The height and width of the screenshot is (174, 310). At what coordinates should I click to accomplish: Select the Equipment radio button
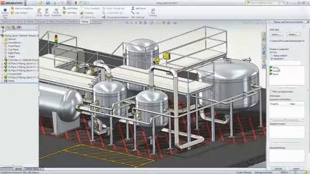tap(272, 59)
